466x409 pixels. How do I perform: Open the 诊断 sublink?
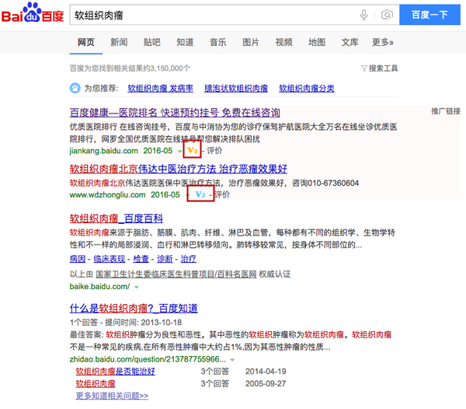pyautogui.click(x=165, y=259)
